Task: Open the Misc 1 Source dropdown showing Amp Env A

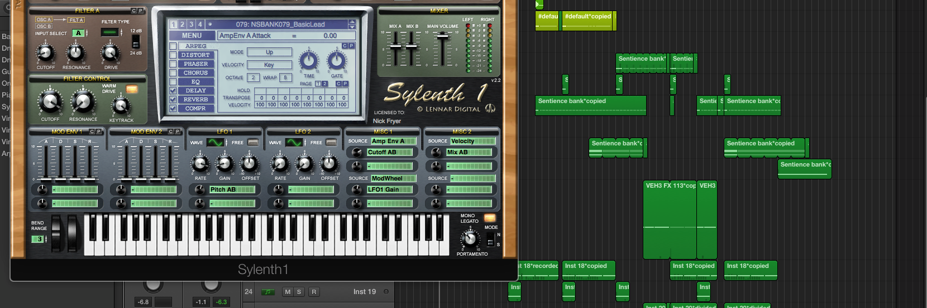Action: click(394, 141)
